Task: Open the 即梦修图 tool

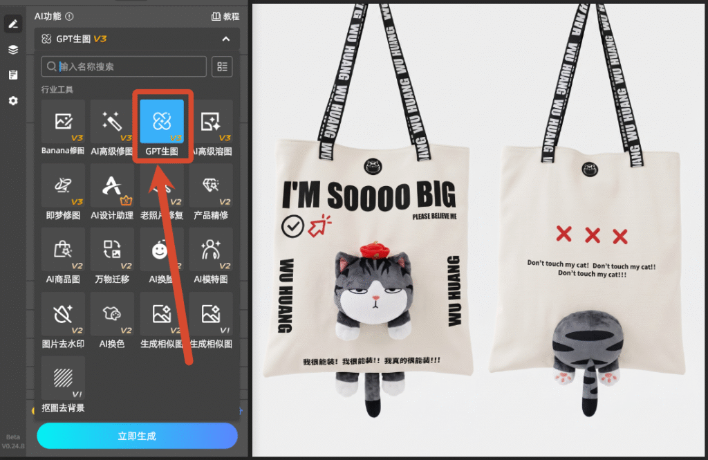Action: tap(63, 192)
